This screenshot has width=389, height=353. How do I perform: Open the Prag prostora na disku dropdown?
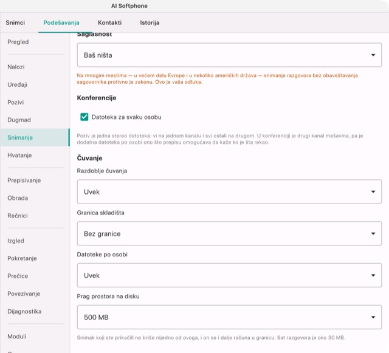[x=229, y=317]
